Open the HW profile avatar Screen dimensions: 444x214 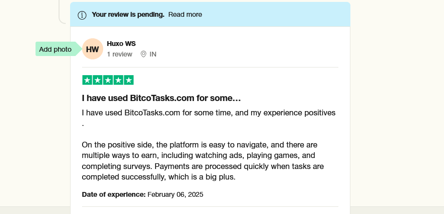(93, 49)
